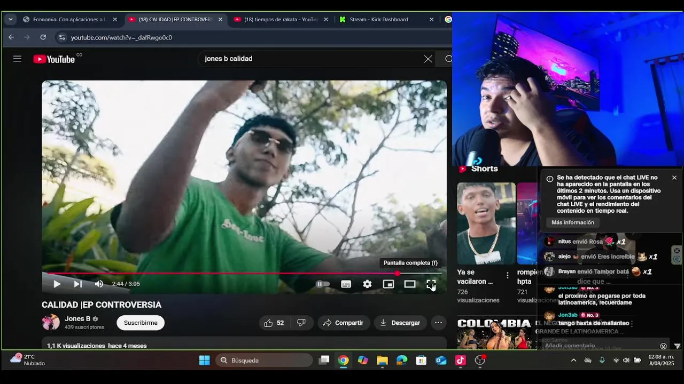Screen dimensions: 684x384
Task: Open Copilot from the taskbar
Action: coord(363,361)
